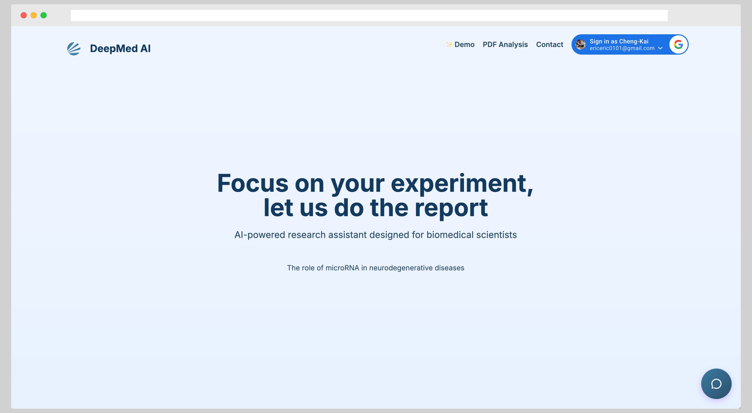Click the green maximize window button
Viewport: 752px width, 413px height.
(43, 15)
